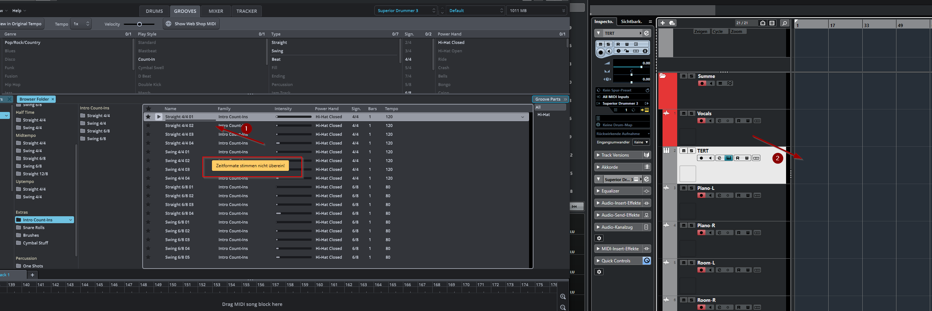Open the 1011 MB memory dropdown
This screenshot has width=932, height=311.
[x=537, y=11]
